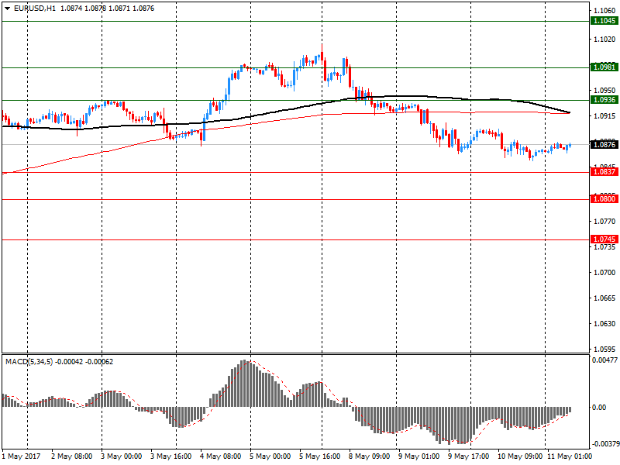Select the MACD scale value 0.00477
This screenshot has height=465, width=620.
(x=604, y=360)
